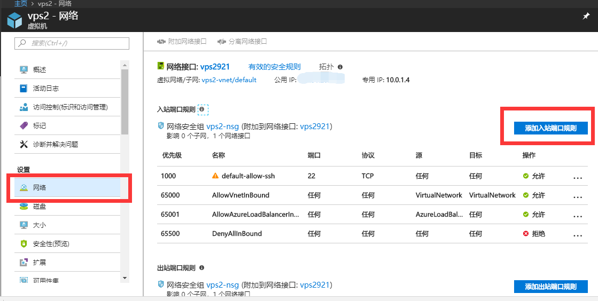Click the 概述 monitor icon
Screen dimensions: 598x301
(24, 70)
